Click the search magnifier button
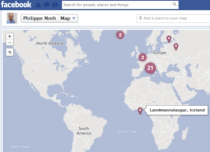 [x=174, y=4]
